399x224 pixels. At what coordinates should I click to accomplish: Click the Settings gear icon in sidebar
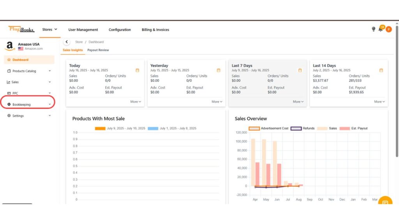coord(9,115)
